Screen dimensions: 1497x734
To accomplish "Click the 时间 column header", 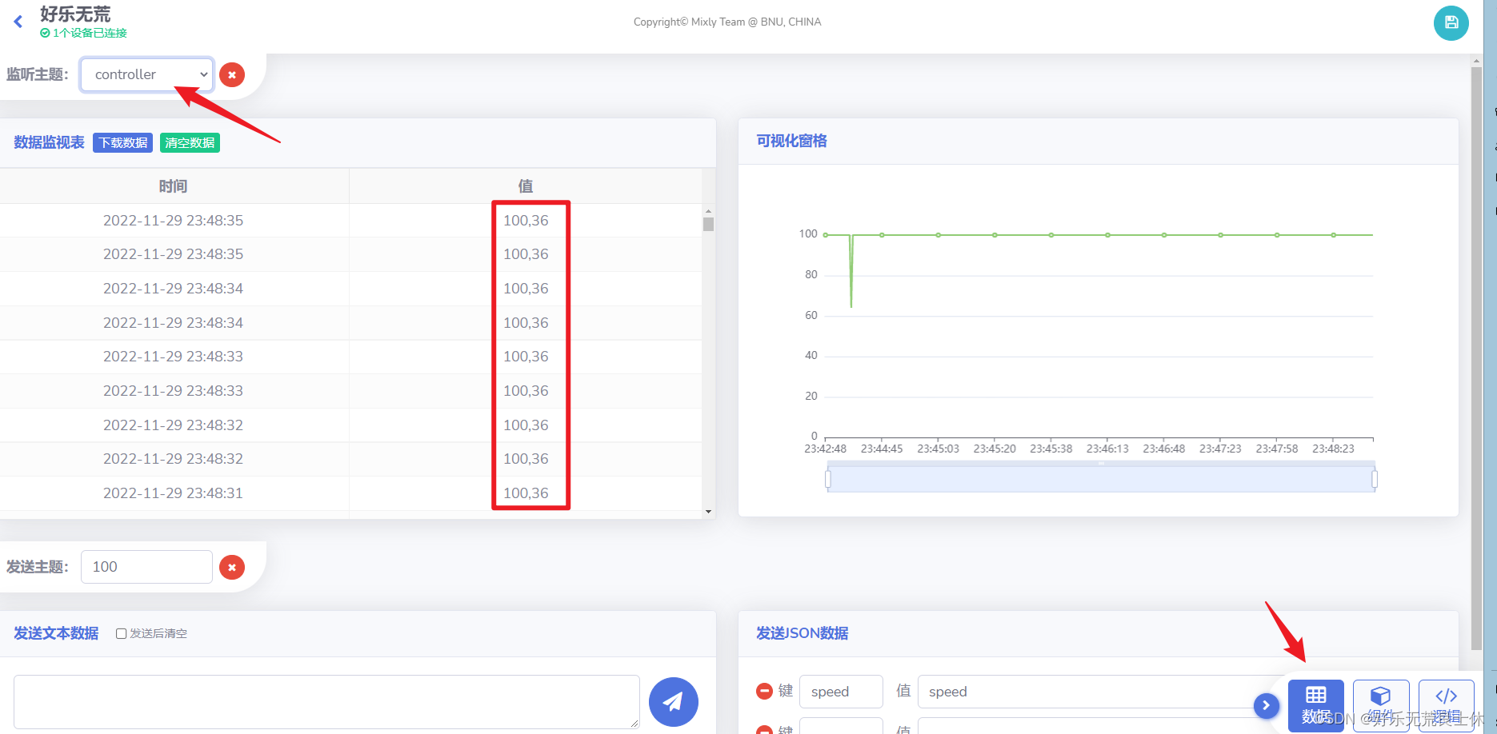I will click(173, 186).
